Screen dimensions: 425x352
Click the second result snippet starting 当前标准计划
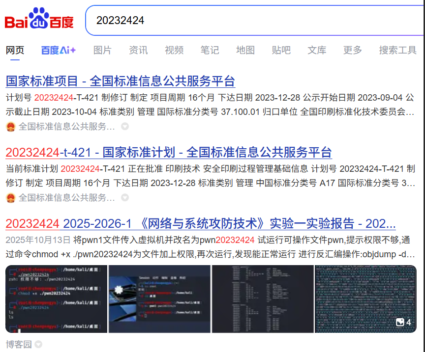pyautogui.click(x=211, y=176)
